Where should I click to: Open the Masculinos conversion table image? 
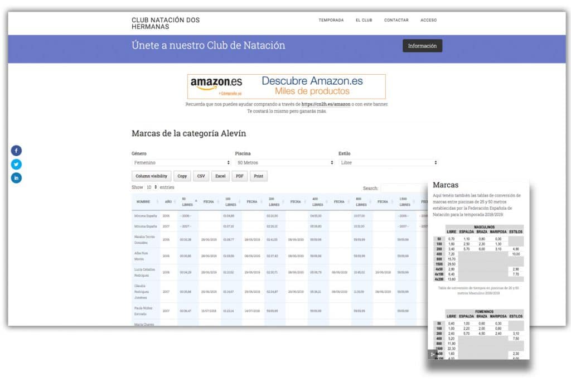pos(478,253)
